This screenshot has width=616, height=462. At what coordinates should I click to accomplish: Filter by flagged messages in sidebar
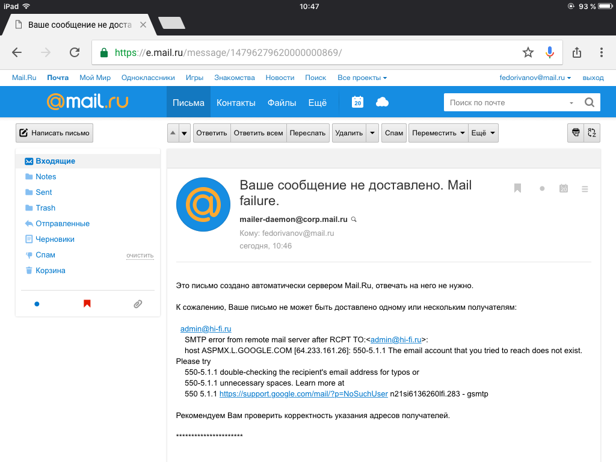87,304
